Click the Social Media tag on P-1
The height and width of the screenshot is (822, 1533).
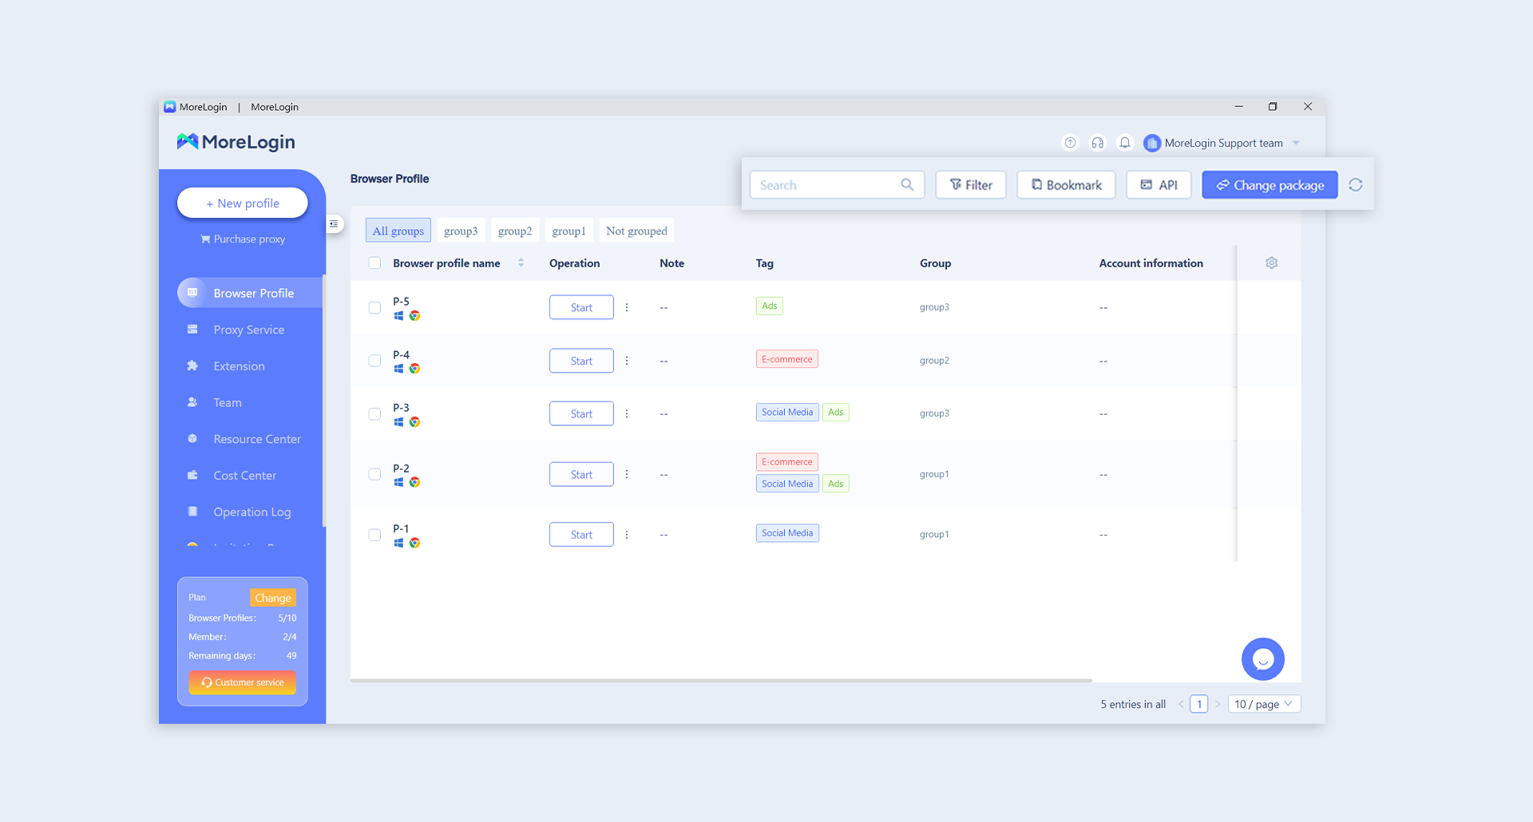787,533
